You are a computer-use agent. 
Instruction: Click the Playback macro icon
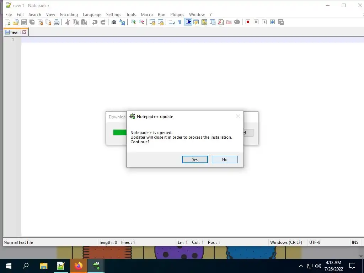coord(264,22)
